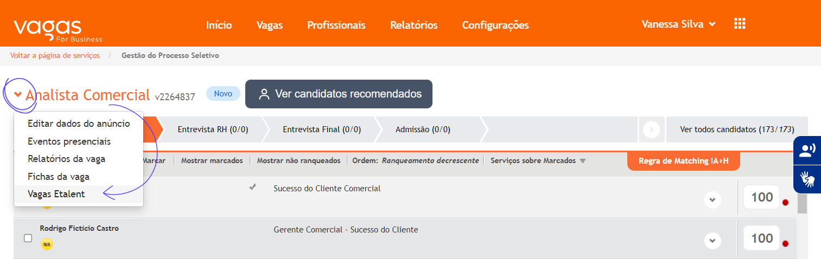Viewport: 821px width, 259px height.
Task: Click the N/A badge under Rodrigo Fictício Castro
Action: point(47,244)
